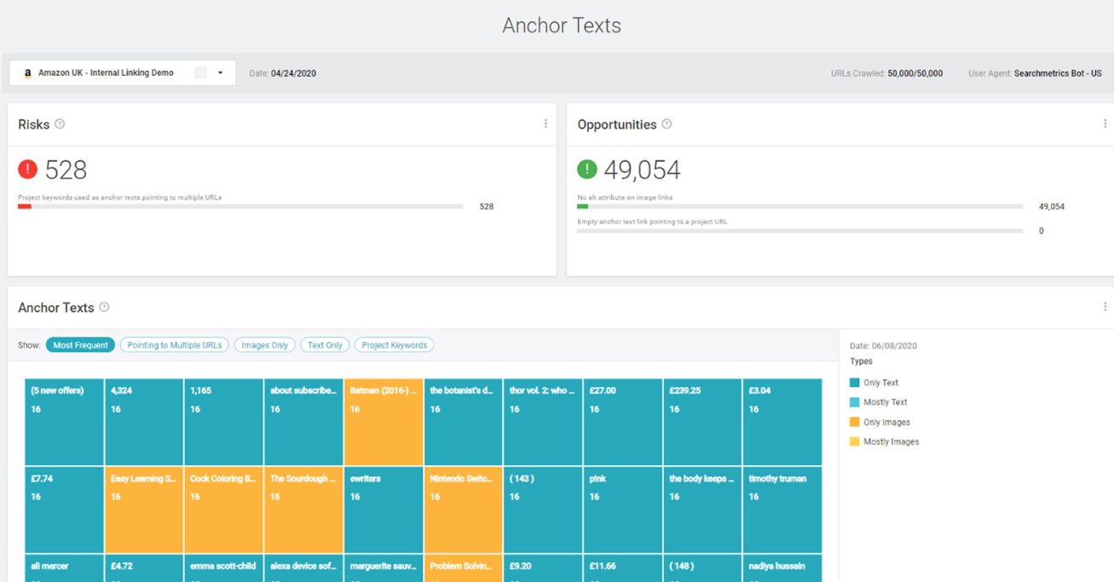Select the Pointing to Multiple URLs filter
This screenshot has width=1114, height=582.
(175, 345)
